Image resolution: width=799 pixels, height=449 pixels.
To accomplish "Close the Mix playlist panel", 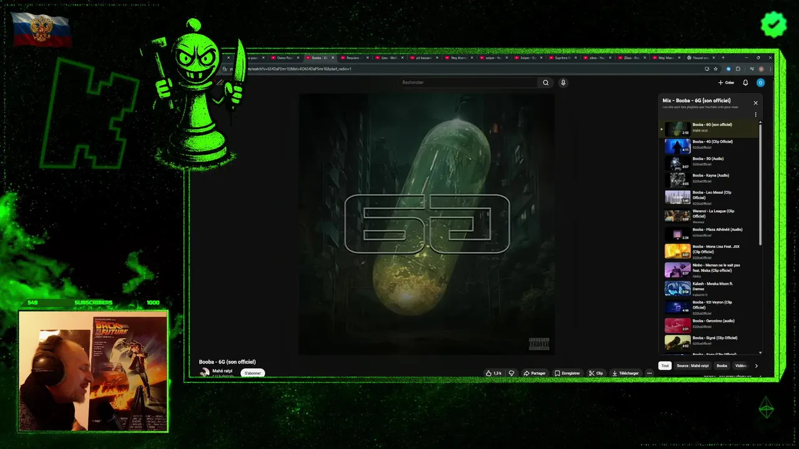I will (755, 103).
